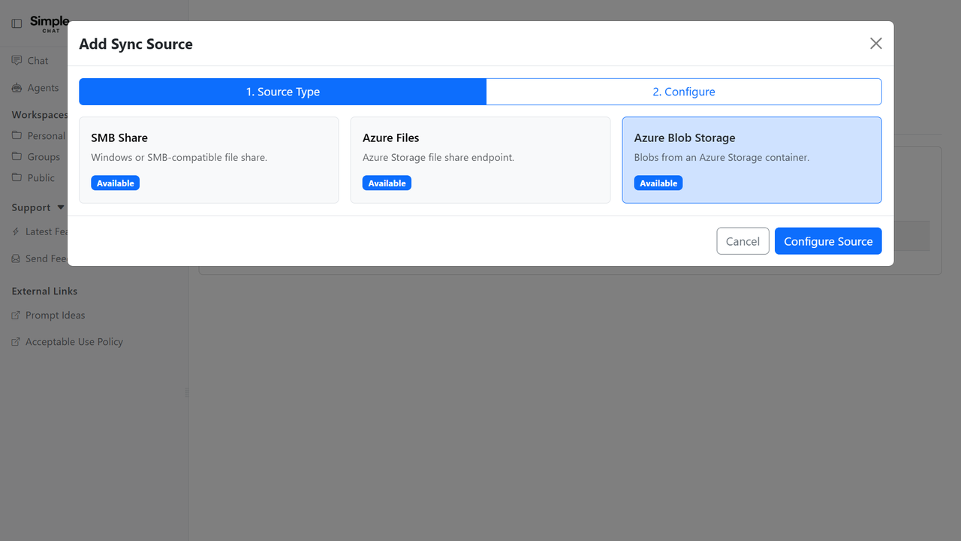Close the Add Sync Source dialog
This screenshot has height=541, width=961.
875,44
